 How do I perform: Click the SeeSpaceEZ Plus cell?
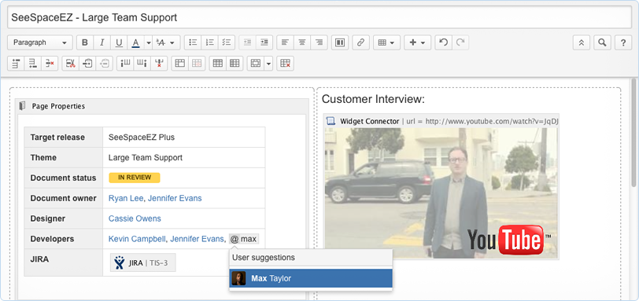(x=184, y=138)
